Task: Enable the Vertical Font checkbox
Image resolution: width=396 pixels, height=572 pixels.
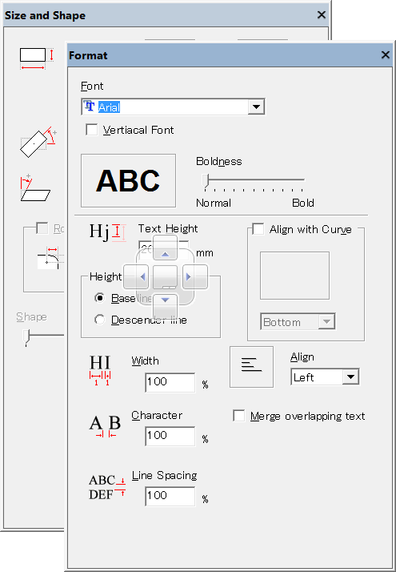Action: [92, 130]
